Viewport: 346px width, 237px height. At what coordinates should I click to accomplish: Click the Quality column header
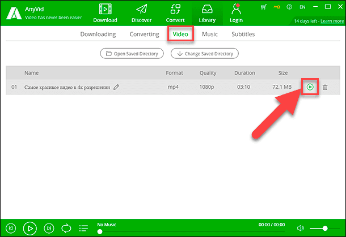click(x=208, y=73)
